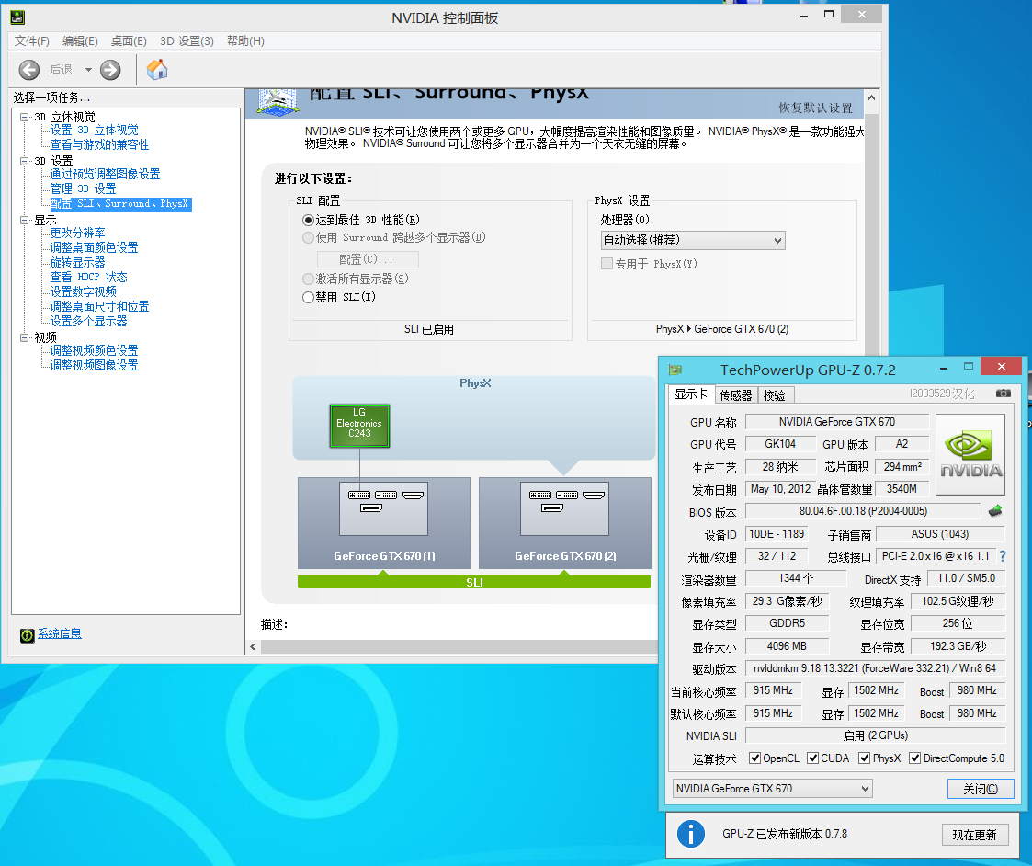1032x866 pixels.
Task: Toggle DirectCompute 5.0 checkbox
Action: point(915,758)
